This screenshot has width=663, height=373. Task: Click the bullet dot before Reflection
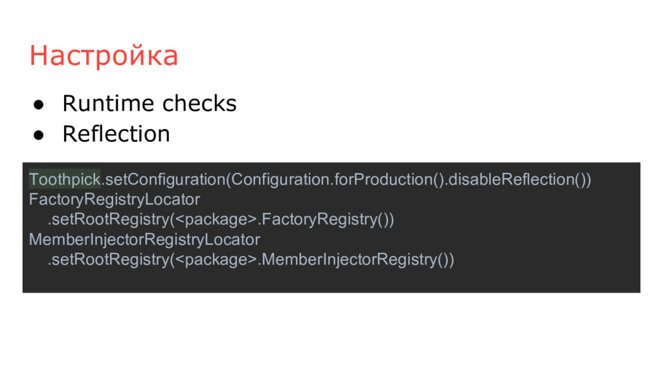coord(38,135)
